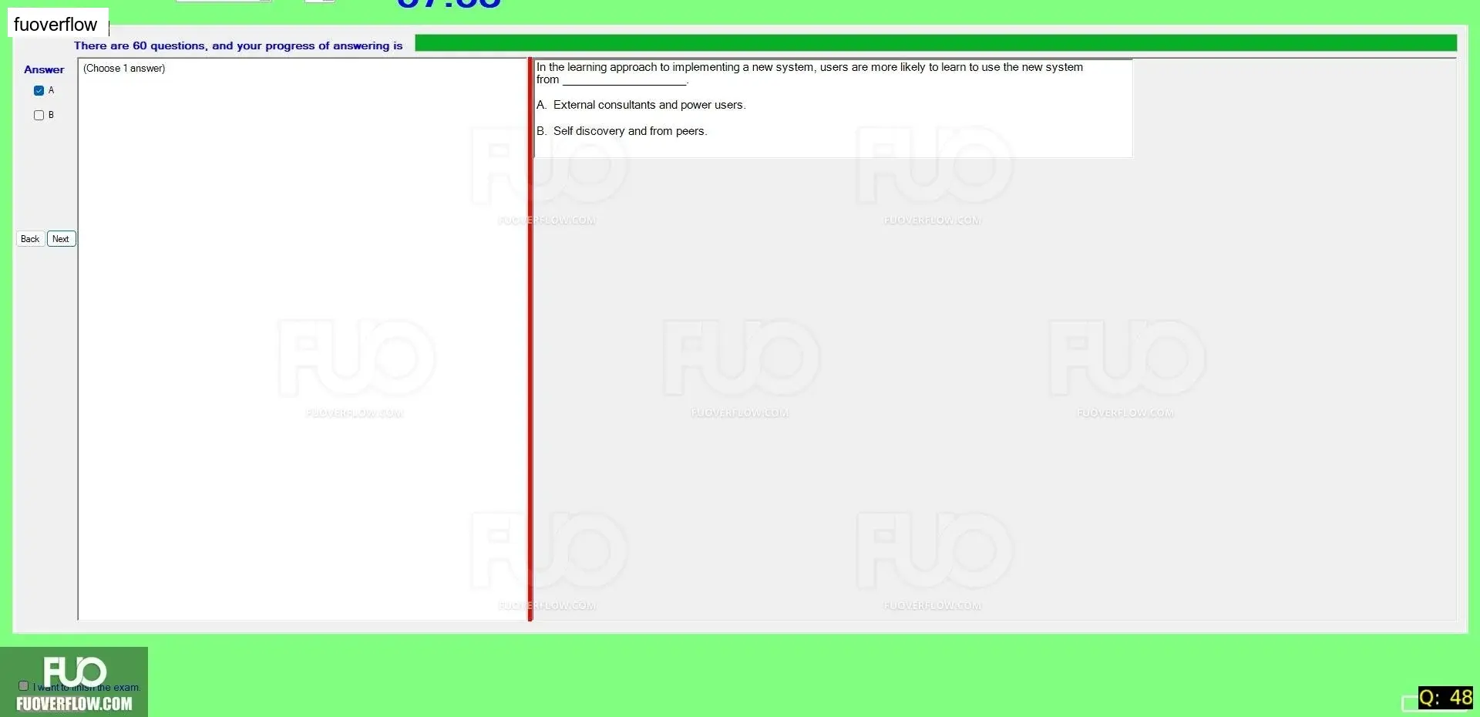
Task: Click option text 'Self discovery and from peers.'
Action: 630,131
